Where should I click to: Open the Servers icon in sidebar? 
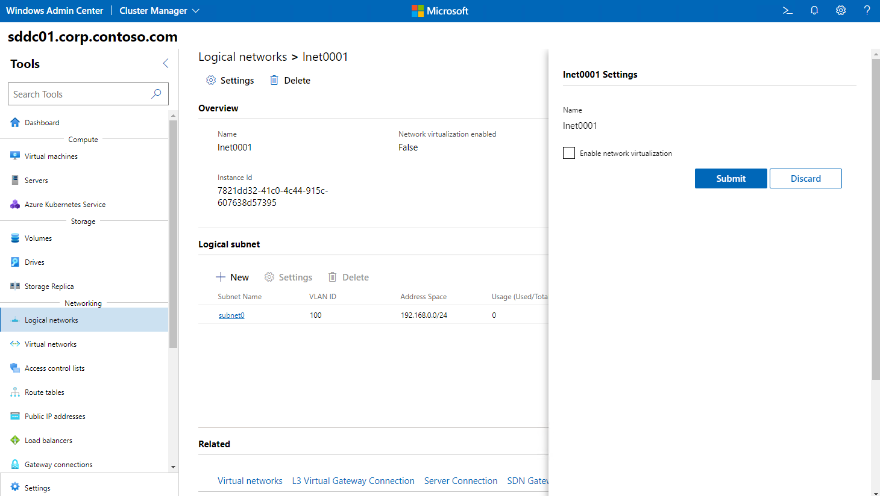click(x=15, y=180)
